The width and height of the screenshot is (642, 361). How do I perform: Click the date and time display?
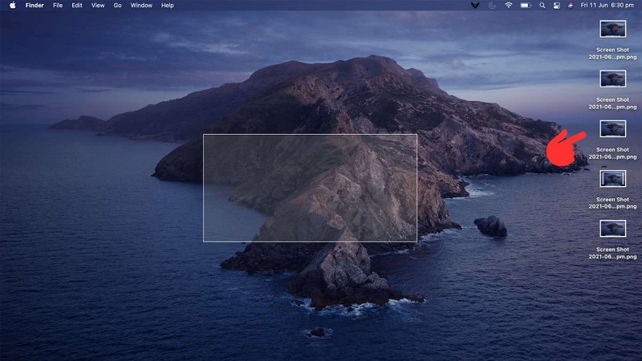pyautogui.click(x=605, y=5)
